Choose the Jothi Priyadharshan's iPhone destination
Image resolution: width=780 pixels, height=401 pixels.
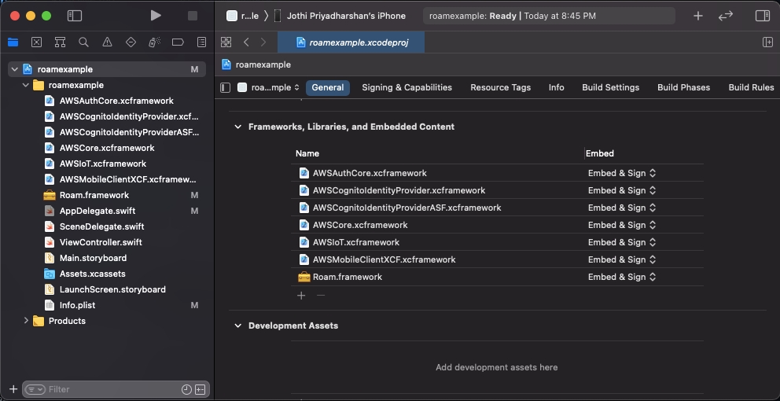click(340, 16)
